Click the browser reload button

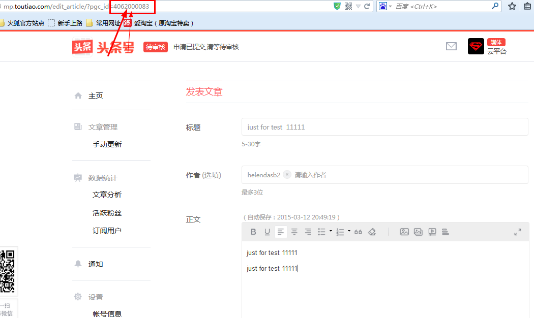[x=367, y=6]
